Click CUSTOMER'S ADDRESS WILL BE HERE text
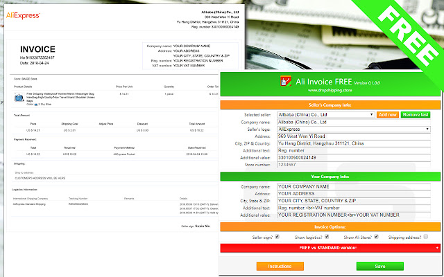This screenshot has height=277, width=444. tap(40, 178)
